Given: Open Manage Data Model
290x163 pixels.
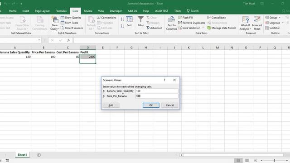Looking at the screenshot, I should pyautogui.click(x=222, y=28).
